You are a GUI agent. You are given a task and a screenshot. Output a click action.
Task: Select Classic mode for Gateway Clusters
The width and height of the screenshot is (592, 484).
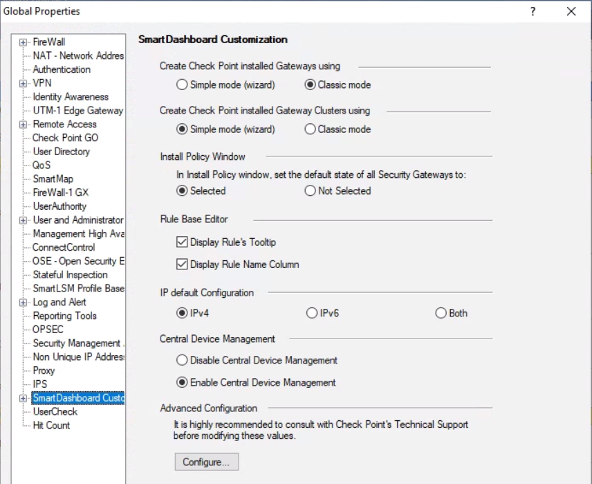pos(310,129)
